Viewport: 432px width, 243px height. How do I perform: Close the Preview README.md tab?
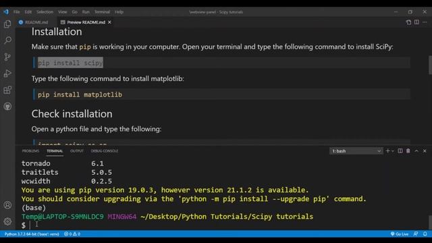(109, 22)
